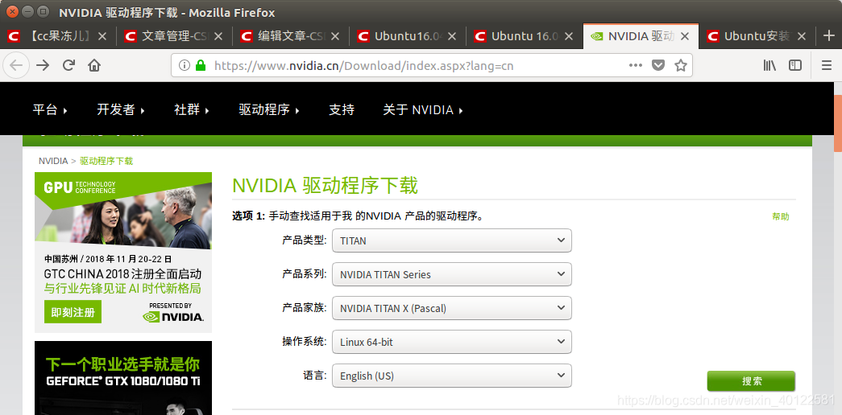
Task: Open a new tab with plus button
Action: tap(830, 36)
